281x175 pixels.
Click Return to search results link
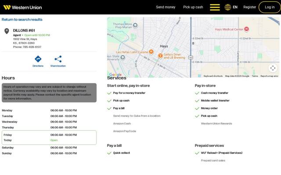(x=22, y=19)
